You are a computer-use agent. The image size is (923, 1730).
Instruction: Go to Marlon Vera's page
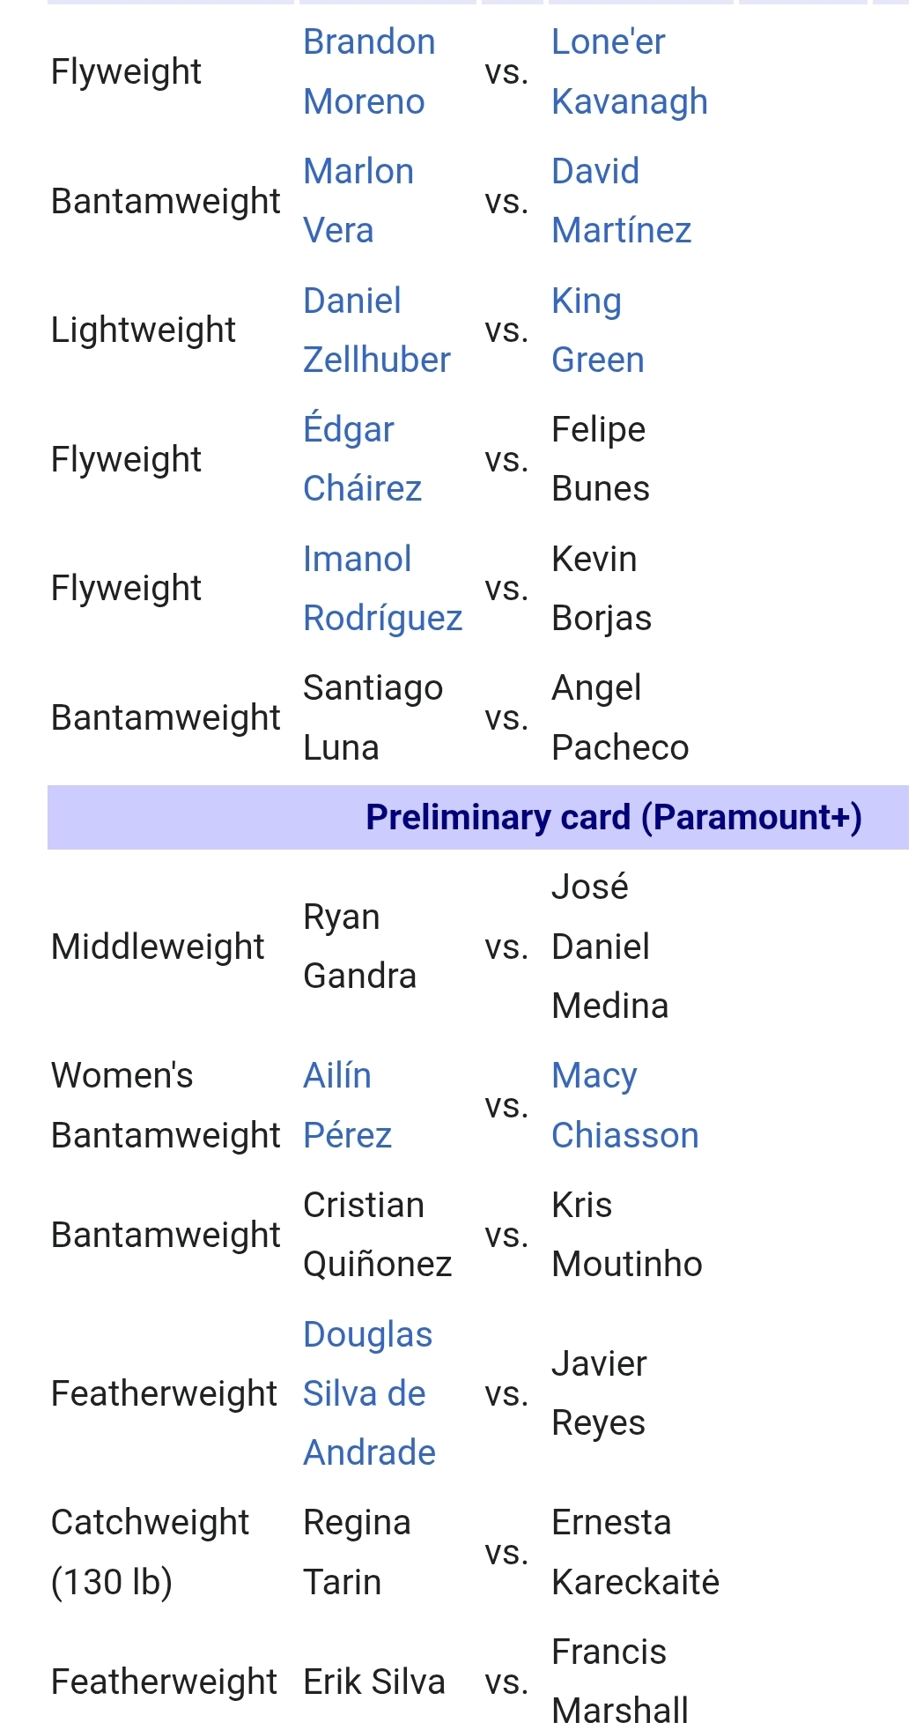tap(358, 200)
